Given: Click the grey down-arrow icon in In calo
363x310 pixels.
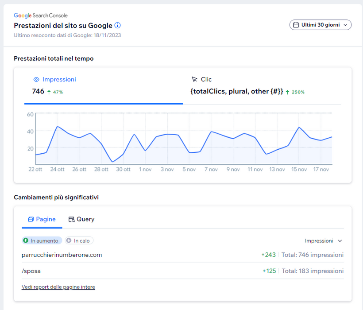Looking at the screenshot, I should (x=69, y=241).
